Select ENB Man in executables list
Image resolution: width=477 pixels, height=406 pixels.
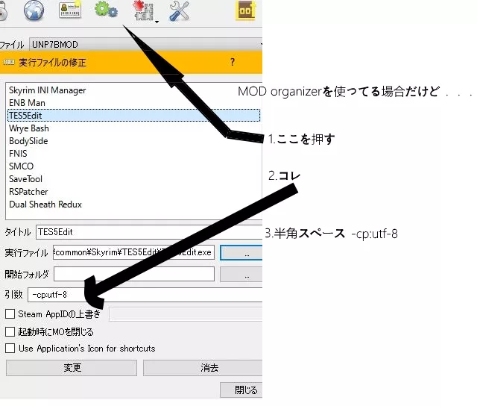(133, 103)
